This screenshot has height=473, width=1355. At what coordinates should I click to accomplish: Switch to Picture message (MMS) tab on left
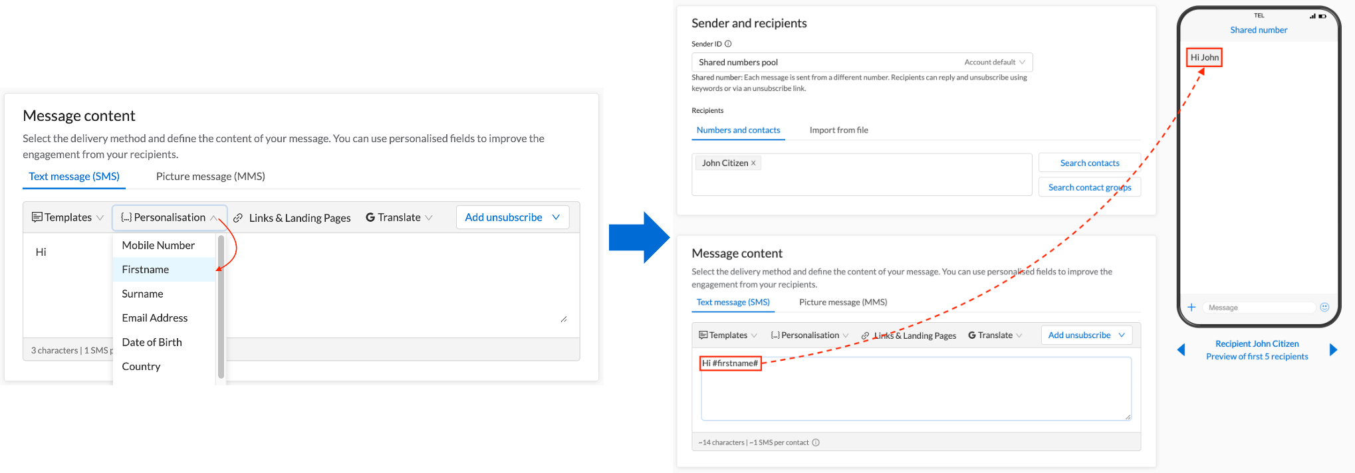pos(211,176)
